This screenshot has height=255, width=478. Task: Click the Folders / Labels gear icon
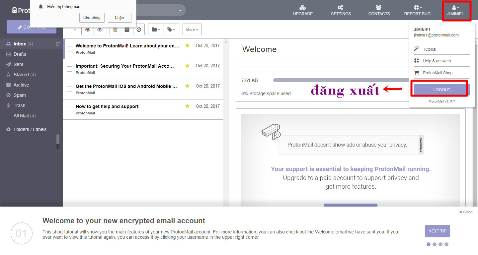(x=9, y=129)
